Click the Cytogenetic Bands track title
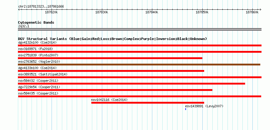Screen dimensions: 270x130 pos(36,22)
